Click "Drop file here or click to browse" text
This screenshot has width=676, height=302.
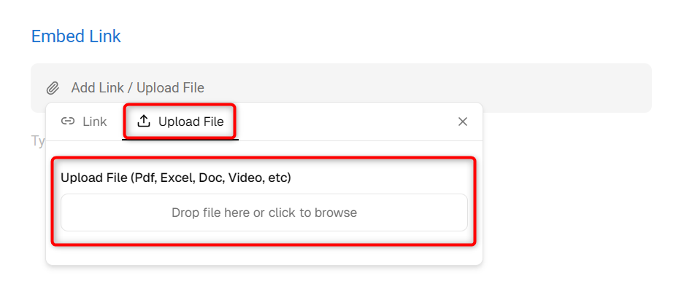coord(264,212)
